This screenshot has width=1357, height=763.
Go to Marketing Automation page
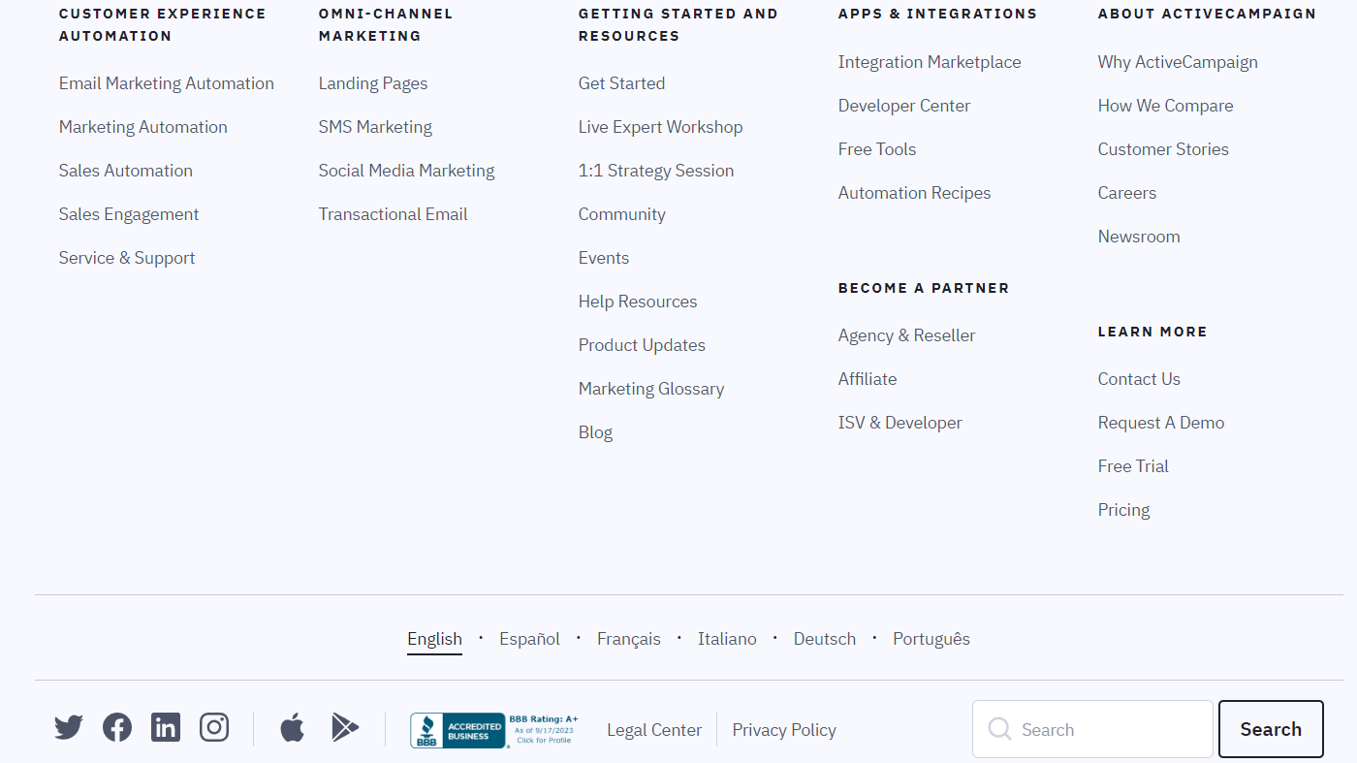pos(143,127)
